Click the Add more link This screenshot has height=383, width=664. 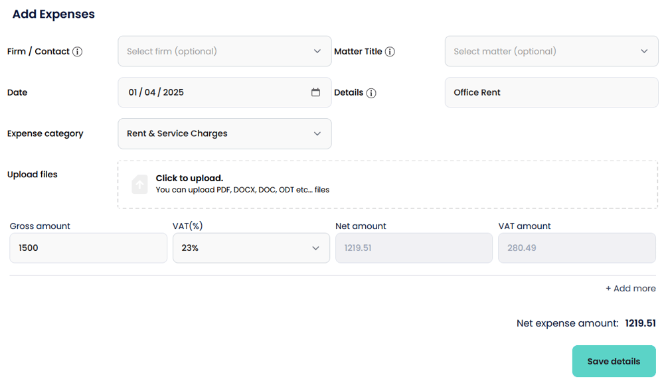630,288
